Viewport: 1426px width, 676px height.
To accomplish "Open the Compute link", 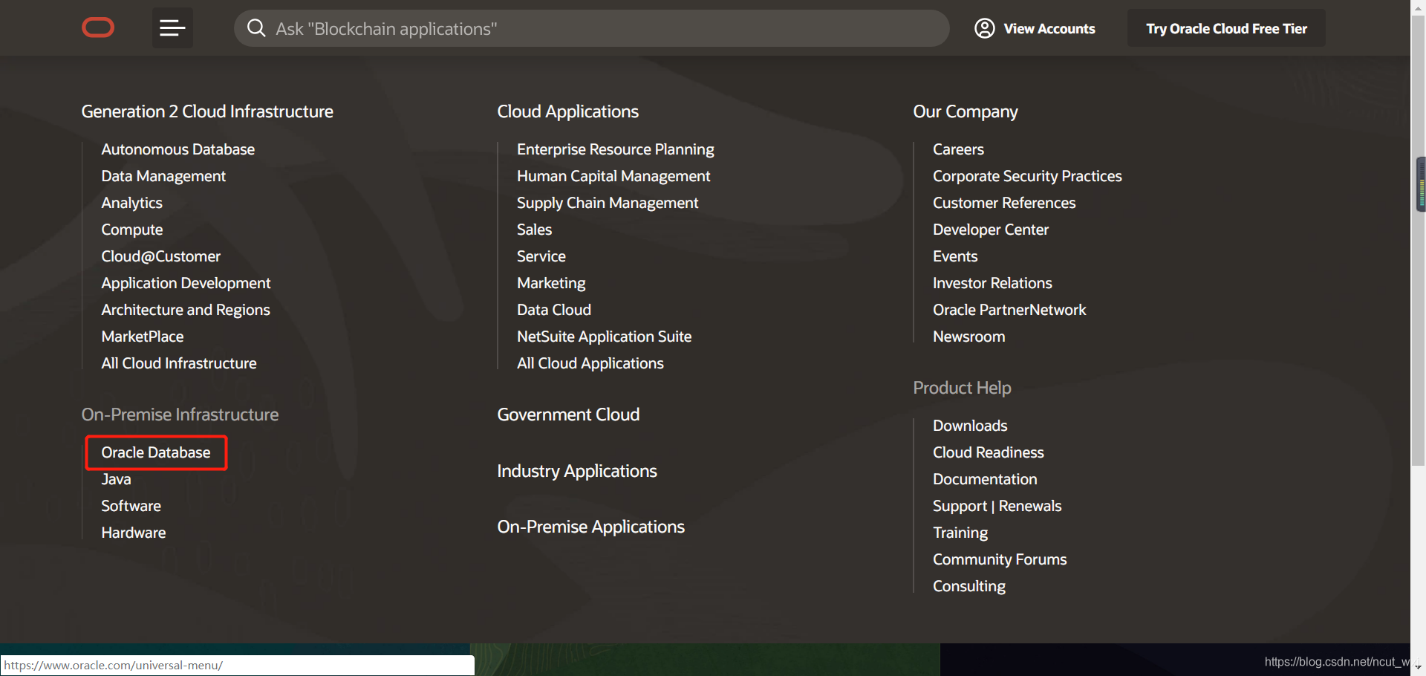I will click(132, 230).
